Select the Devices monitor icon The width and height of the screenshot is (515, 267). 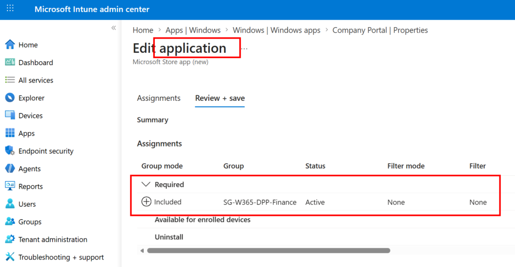(x=10, y=115)
